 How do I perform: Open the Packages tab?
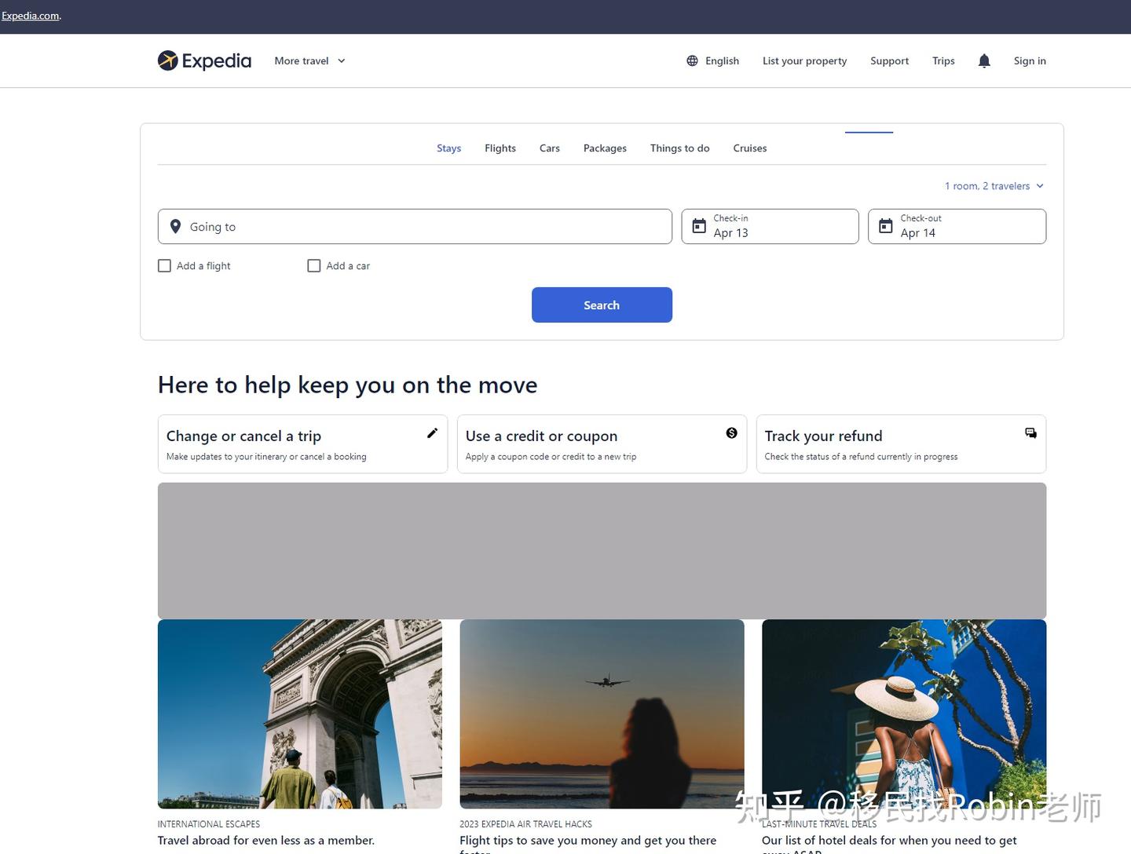pyautogui.click(x=605, y=148)
